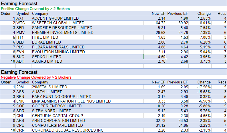Click the WTC symbol cell
The image size is (227, 133).
(21, 23)
